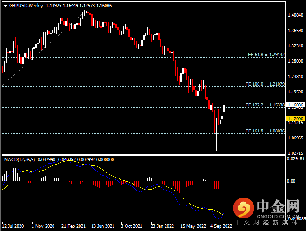Viewport: 306px width, 231px height.
Task: Click the MACD(12,26,9) indicator label
Action: (20, 160)
